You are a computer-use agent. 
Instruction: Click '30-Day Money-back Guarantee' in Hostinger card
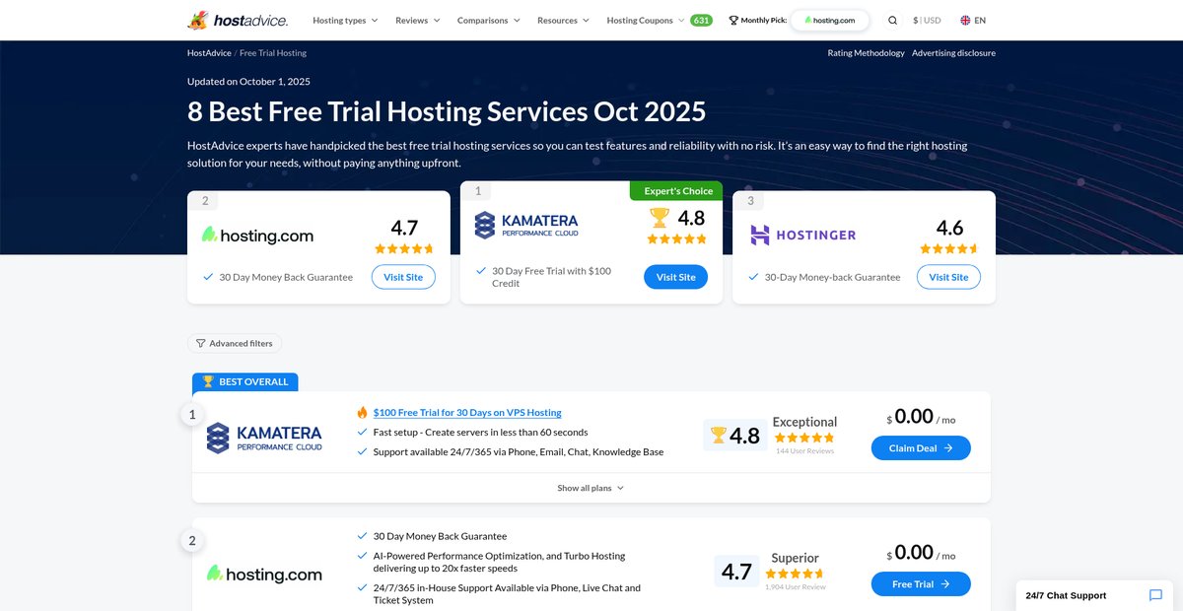coord(833,278)
